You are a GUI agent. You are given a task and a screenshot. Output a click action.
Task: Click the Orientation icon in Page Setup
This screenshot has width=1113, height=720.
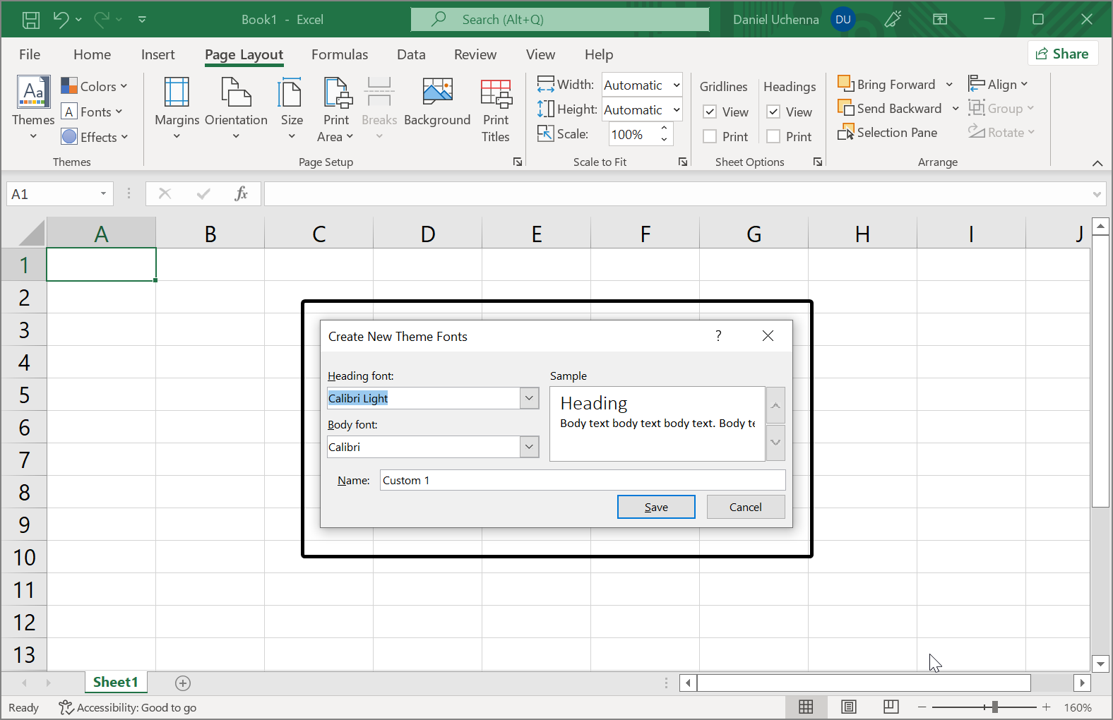pyautogui.click(x=236, y=92)
